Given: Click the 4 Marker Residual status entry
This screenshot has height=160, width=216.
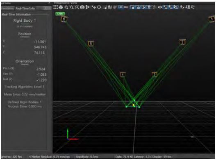Looking at the screenshot, I should click(49, 157).
